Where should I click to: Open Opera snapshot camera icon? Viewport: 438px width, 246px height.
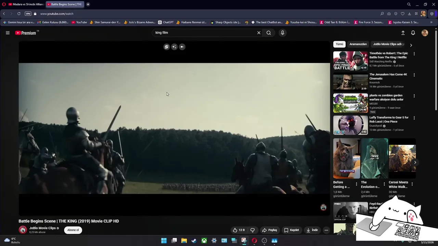point(389,14)
